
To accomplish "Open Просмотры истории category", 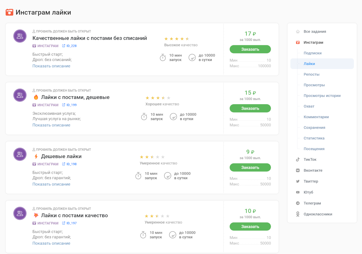I will (322, 96).
